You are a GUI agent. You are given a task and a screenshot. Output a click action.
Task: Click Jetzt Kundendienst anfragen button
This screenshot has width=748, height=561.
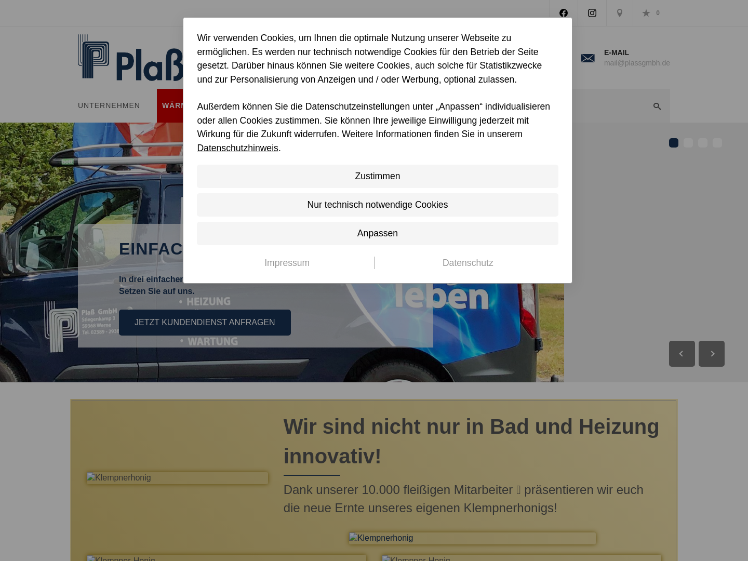[205, 323]
